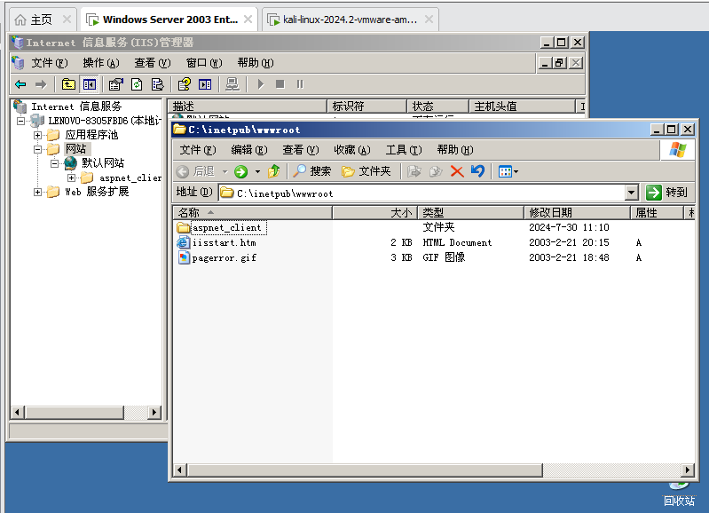Image resolution: width=709 pixels, height=513 pixels.
Task: Click the 描述 column header in IIS Manager
Action: [248, 107]
